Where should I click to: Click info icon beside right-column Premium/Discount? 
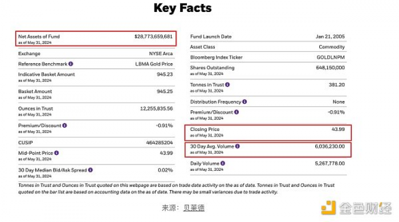click(237, 112)
